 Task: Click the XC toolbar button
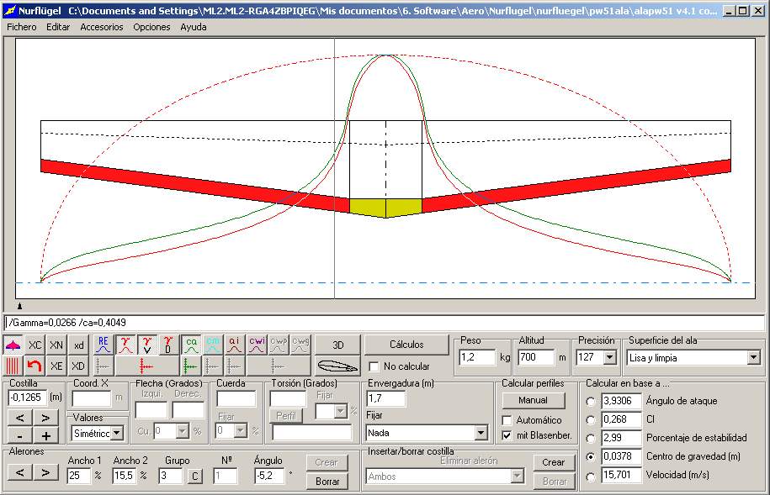(35, 345)
